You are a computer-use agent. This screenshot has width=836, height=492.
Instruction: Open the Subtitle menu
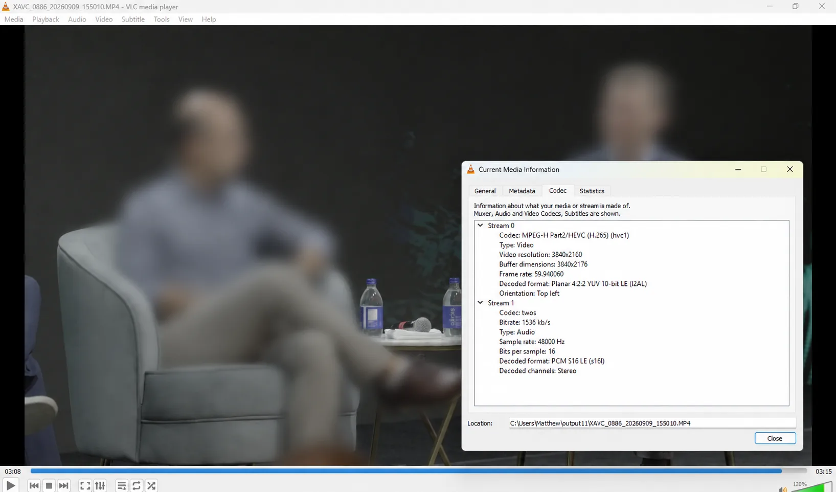133,19
